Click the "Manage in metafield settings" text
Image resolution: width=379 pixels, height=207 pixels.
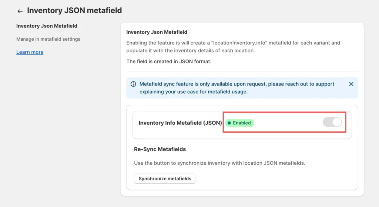coord(48,39)
